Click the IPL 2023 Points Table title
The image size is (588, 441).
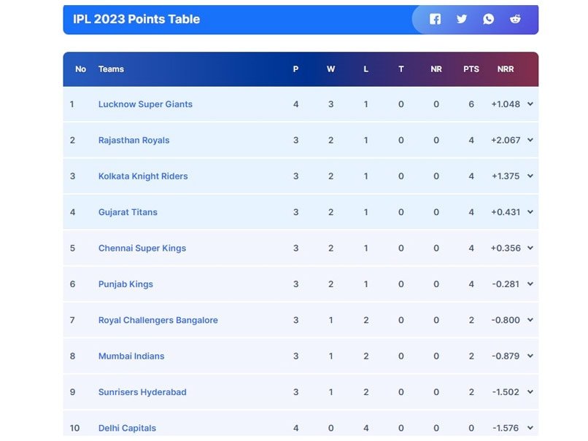point(136,19)
